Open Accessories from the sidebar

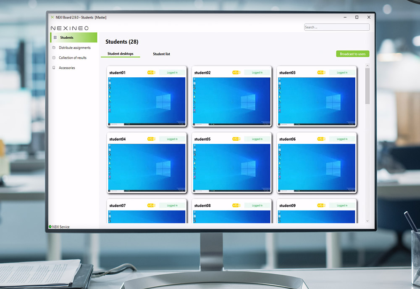click(67, 68)
